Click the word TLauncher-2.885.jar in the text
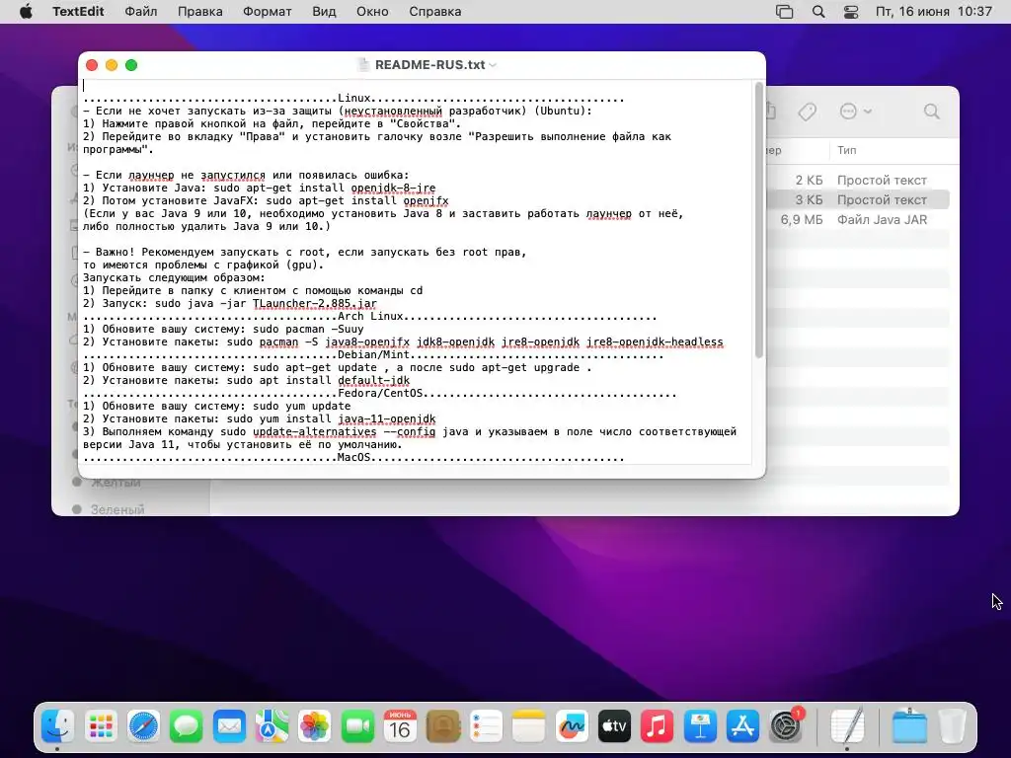The width and height of the screenshot is (1011, 758). [x=315, y=303]
